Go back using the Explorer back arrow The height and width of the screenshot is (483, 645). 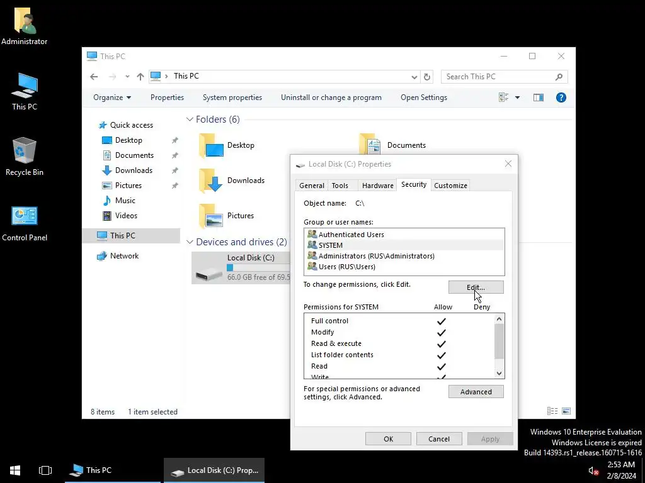pyautogui.click(x=94, y=76)
